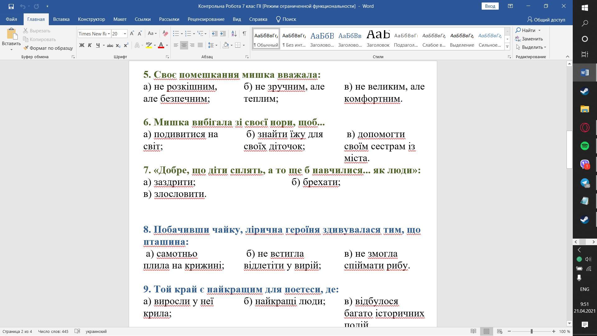This screenshot has width=597, height=336.
Task: Open the borders dropdown
Action: (244, 45)
